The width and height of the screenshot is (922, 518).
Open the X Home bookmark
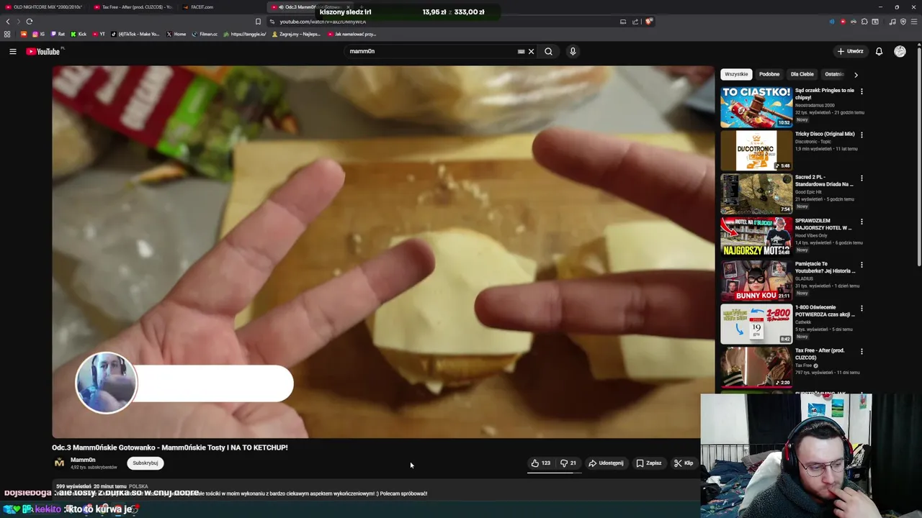(x=176, y=34)
